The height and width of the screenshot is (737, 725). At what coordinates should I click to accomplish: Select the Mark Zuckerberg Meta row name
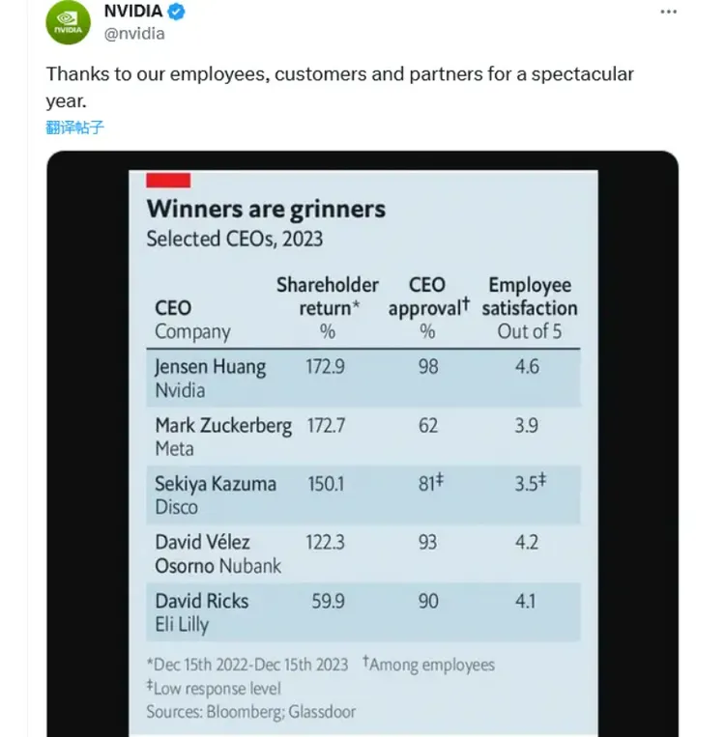click(x=222, y=436)
